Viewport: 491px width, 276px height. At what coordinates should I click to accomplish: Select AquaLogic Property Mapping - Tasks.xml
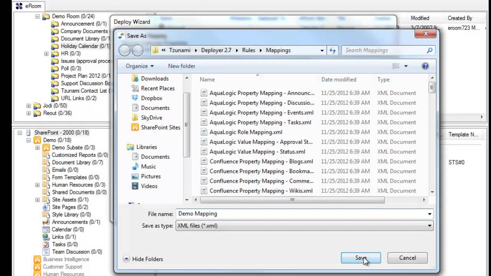260,122
